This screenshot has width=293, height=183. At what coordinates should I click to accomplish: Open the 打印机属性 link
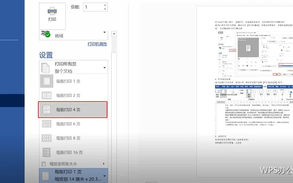98,44
